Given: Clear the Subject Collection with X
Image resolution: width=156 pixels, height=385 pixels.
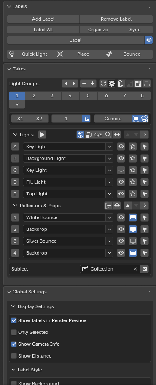Looking at the screenshot, I should [x=135, y=269].
